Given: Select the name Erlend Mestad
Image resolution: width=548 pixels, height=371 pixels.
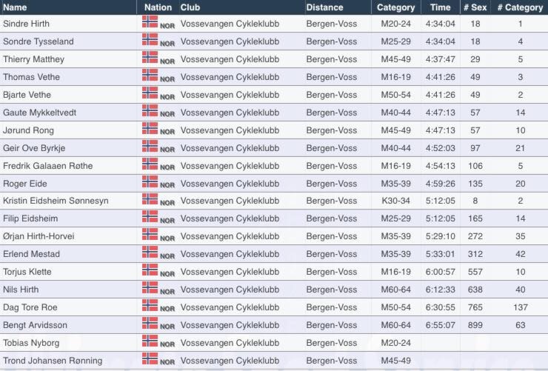Looking at the screenshot, I should [31, 254].
